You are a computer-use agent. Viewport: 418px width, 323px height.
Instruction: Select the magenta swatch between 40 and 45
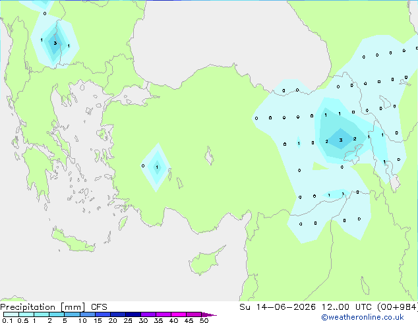(179, 314)
